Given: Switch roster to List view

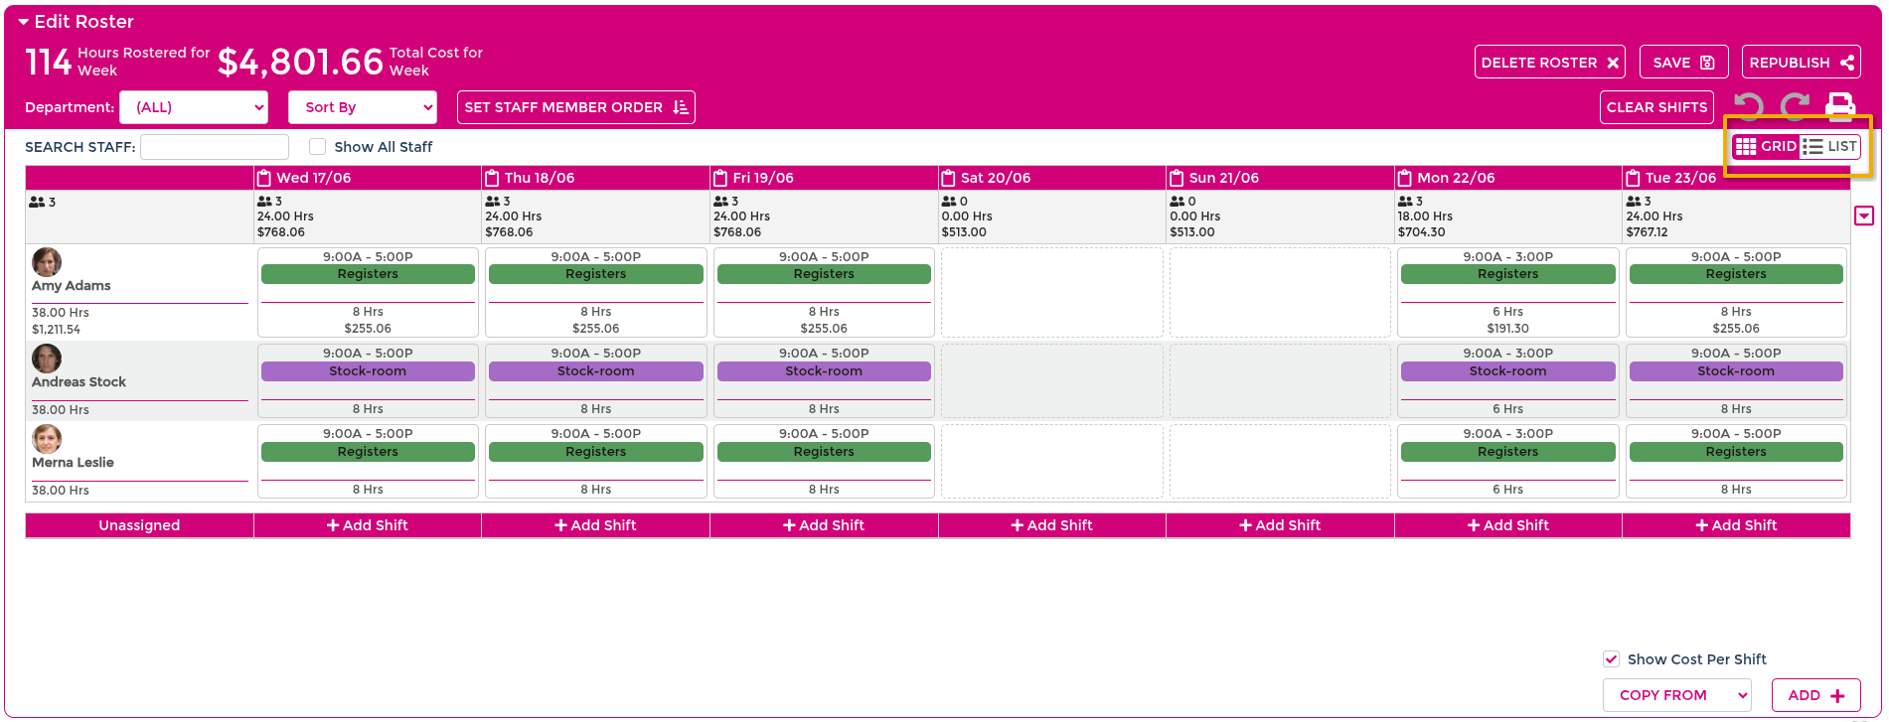Looking at the screenshot, I should (1829, 146).
